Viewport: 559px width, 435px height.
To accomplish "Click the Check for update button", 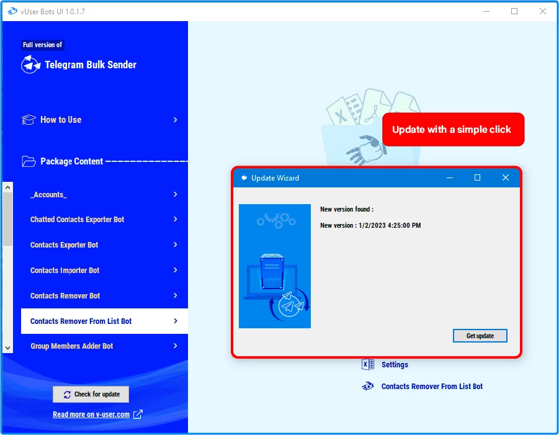I will click(x=91, y=394).
